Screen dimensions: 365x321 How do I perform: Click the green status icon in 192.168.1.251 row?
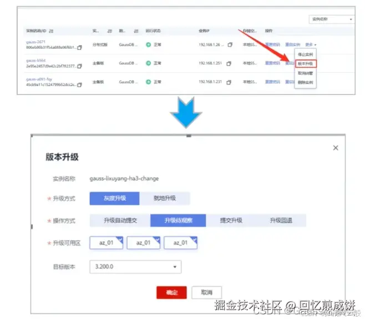pyautogui.click(x=148, y=63)
